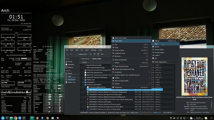Select HIGHSMITH, Patricia_Carol.epub
The width and height of the screenshot is (214, 120).
point(100,102)
